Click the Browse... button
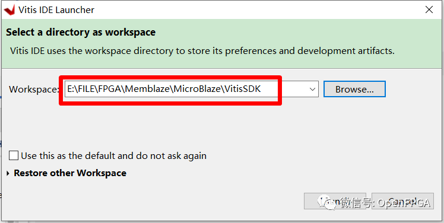This screenshot has height=223, width=444. pyautogui.click(x=354, y=89)
